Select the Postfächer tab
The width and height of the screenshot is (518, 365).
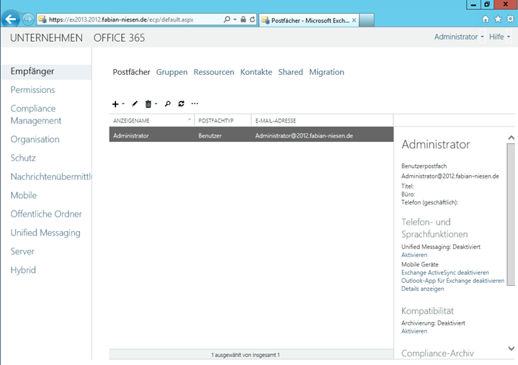click(x=132, y=72)
